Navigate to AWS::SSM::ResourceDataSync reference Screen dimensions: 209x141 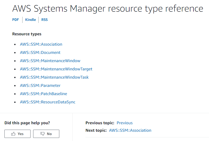tap(48, 102)
